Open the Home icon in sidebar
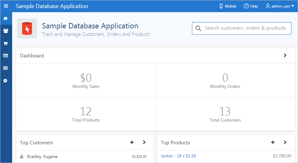The image size is (298, 163). tap(6, 18)
